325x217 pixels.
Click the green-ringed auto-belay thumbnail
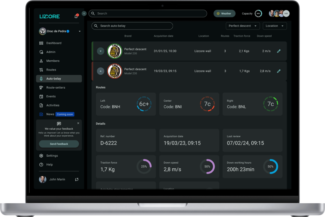(115, 51)
